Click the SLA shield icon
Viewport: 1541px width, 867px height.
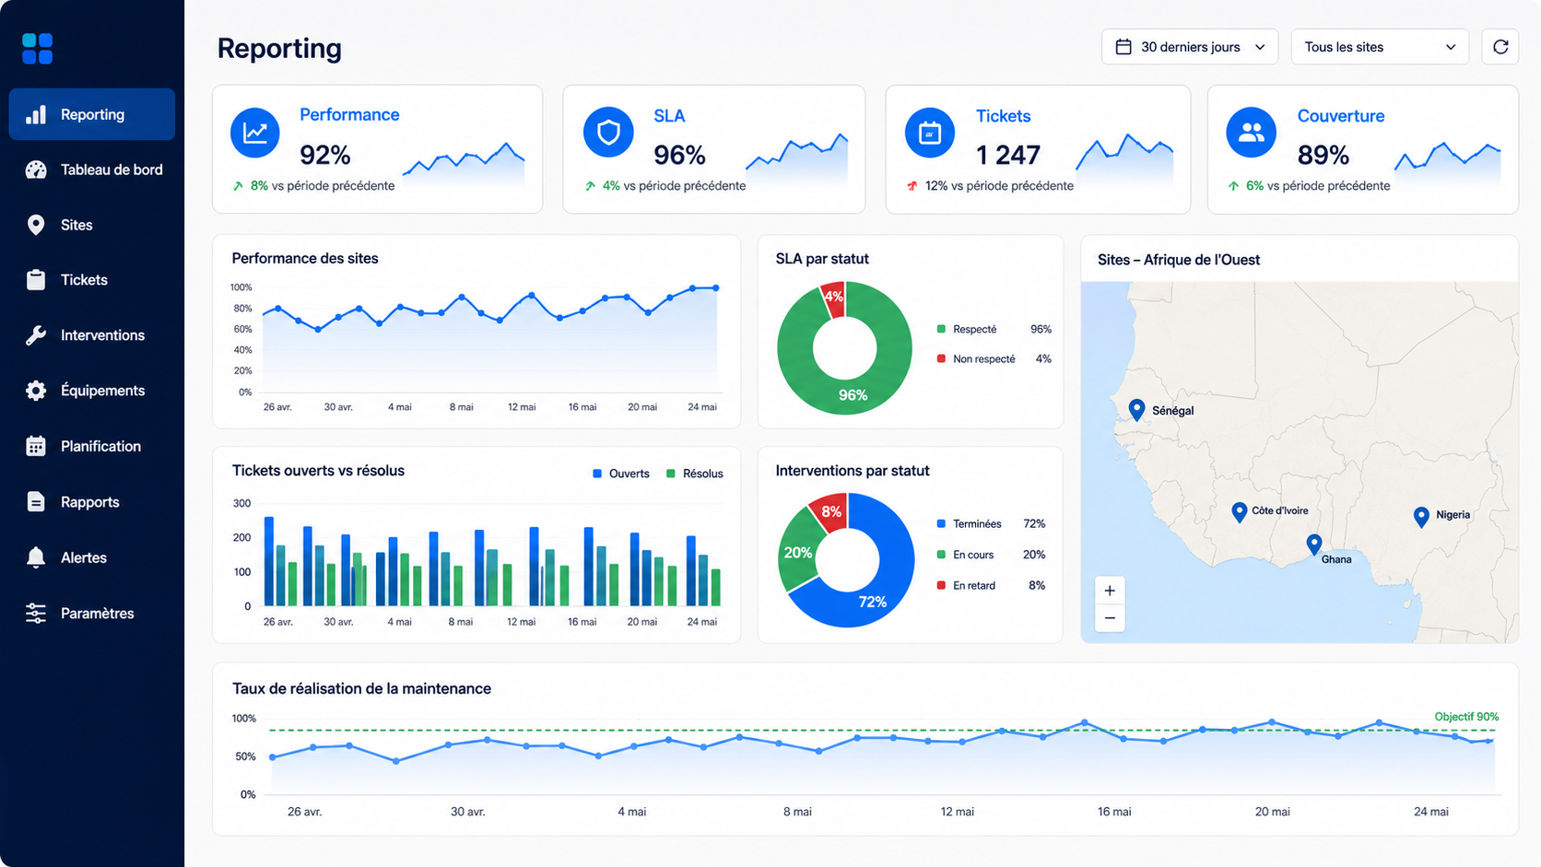pos(608,133)
